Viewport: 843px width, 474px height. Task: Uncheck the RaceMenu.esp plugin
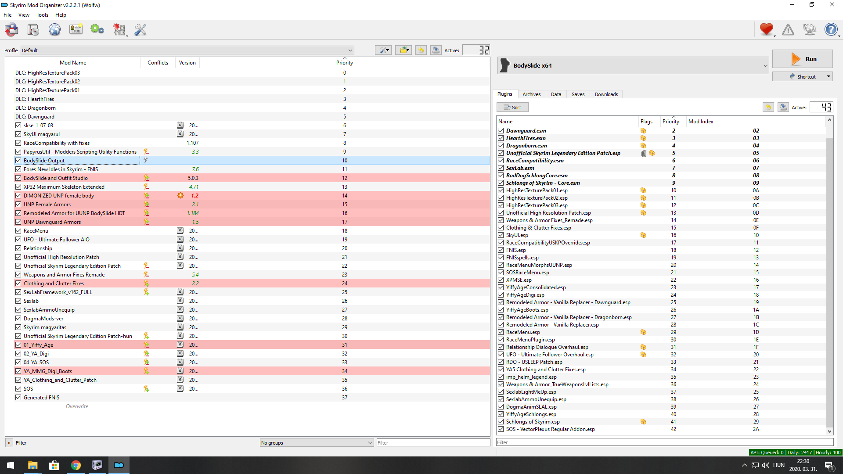[501, 332]
